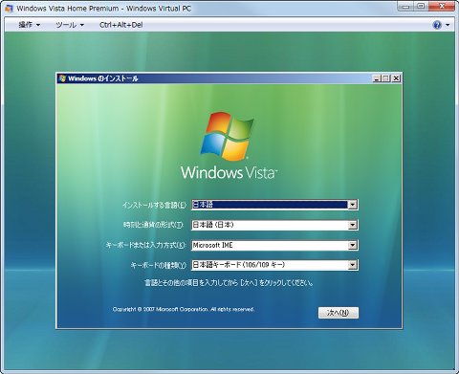Maximize the Windows のインストール dialog
The image size is (459, 374).
click(x=385, y=78)
